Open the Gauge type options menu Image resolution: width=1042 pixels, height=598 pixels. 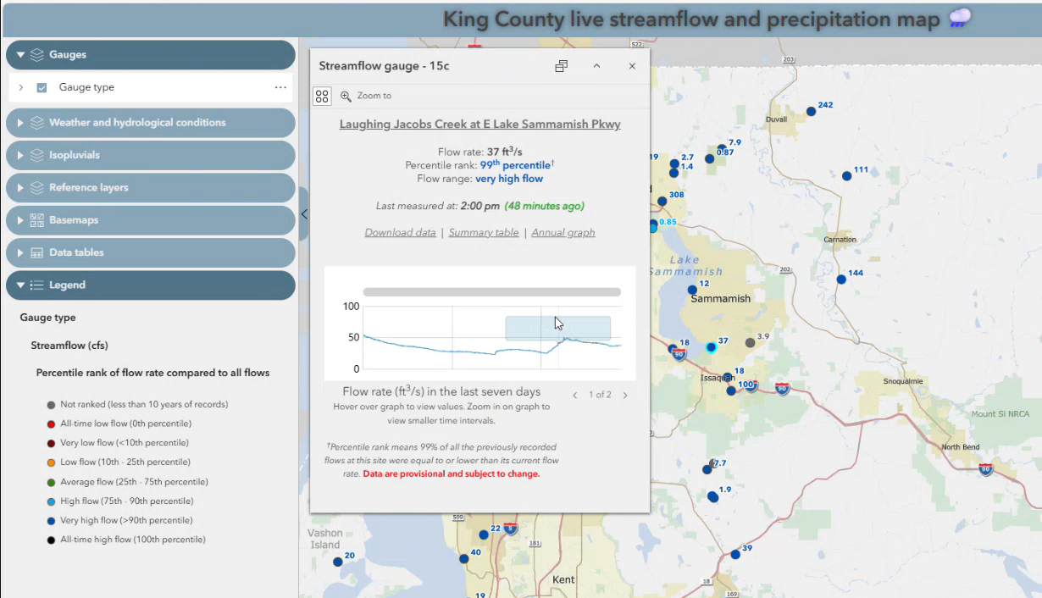[x=279, y=86]
